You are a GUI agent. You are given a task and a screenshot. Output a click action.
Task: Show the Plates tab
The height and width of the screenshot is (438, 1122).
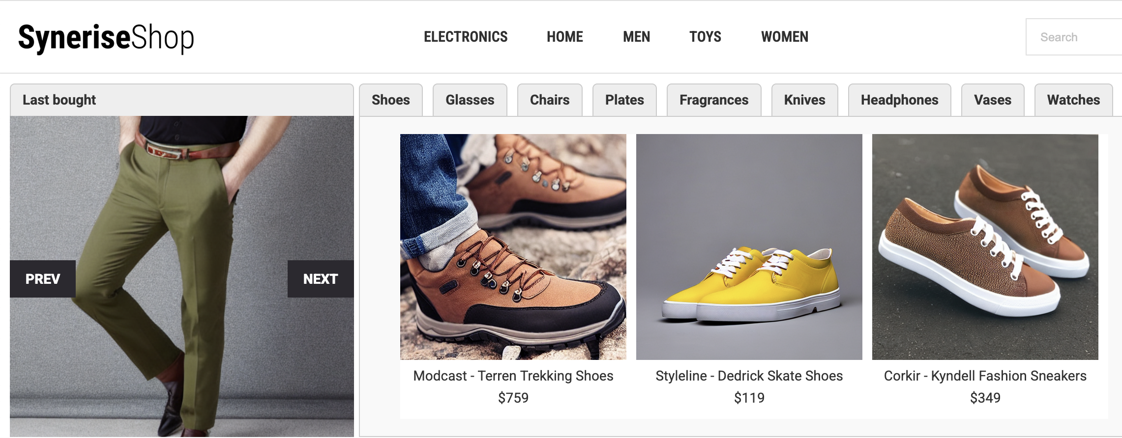click(x=624, y=100)
